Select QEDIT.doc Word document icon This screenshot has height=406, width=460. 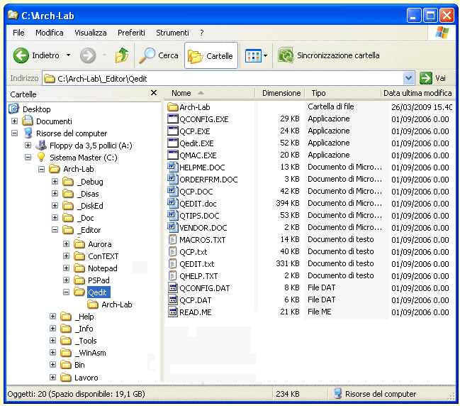[x=172, y=203]
